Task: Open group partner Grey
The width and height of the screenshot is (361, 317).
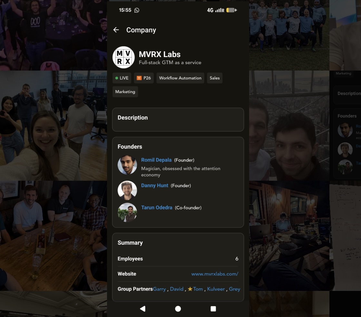Action: (x=235, y=289)
